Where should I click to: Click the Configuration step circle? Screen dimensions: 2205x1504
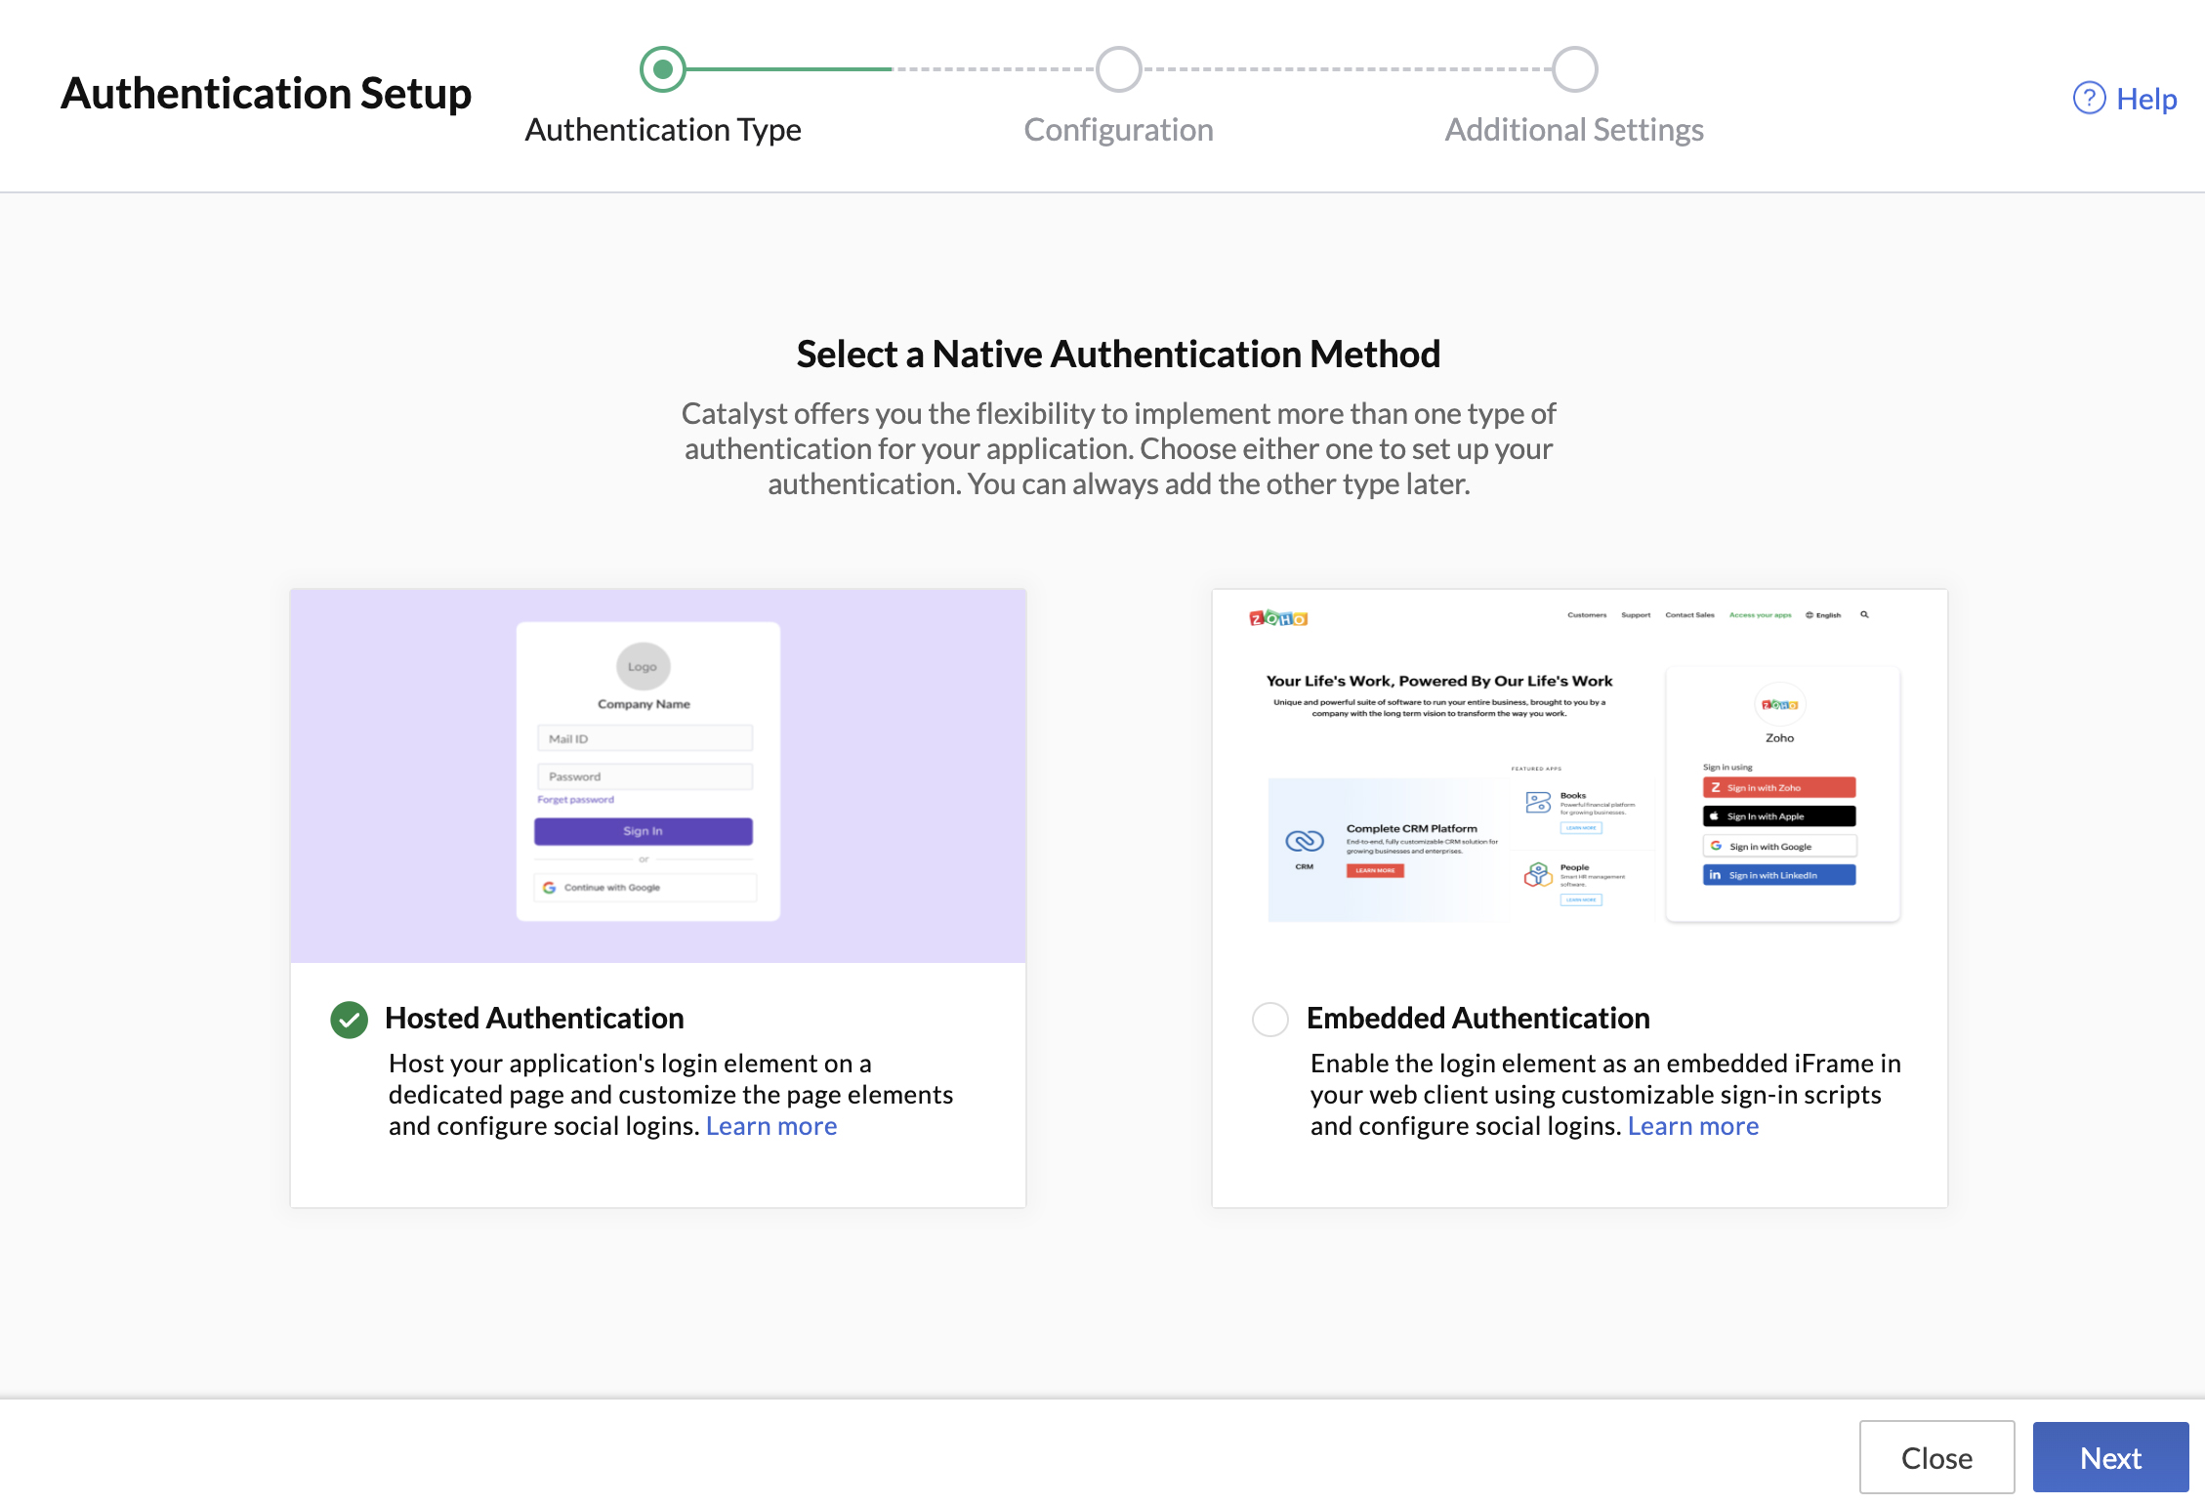[x=1118, y=69]
